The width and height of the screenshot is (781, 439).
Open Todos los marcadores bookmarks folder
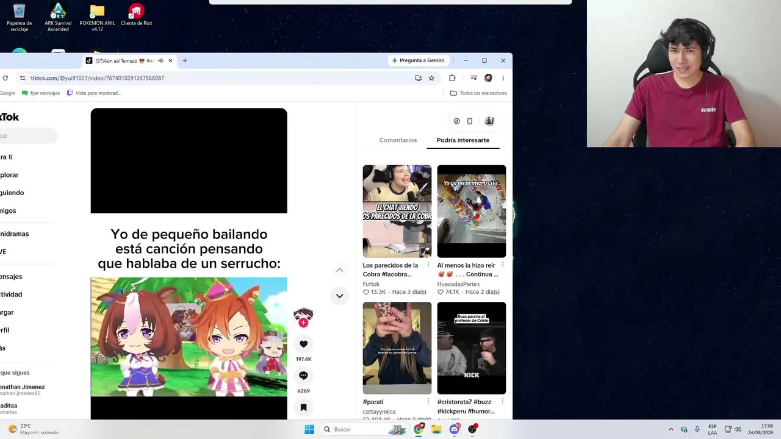pos(478,93)
